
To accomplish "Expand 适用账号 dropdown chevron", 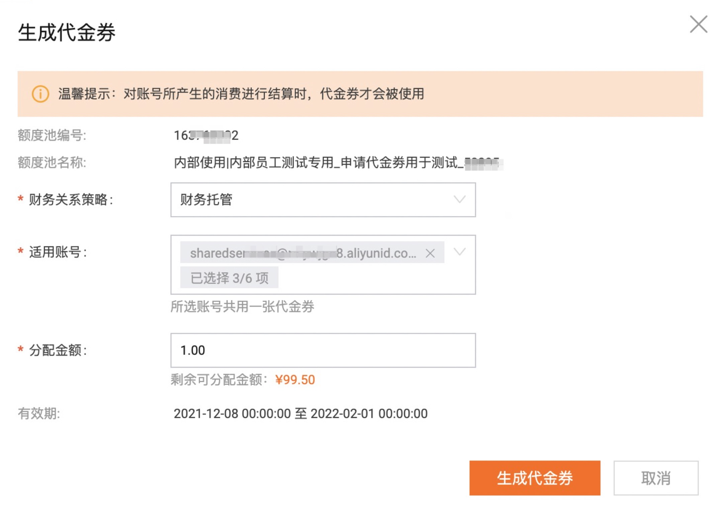I will (459, 252).
